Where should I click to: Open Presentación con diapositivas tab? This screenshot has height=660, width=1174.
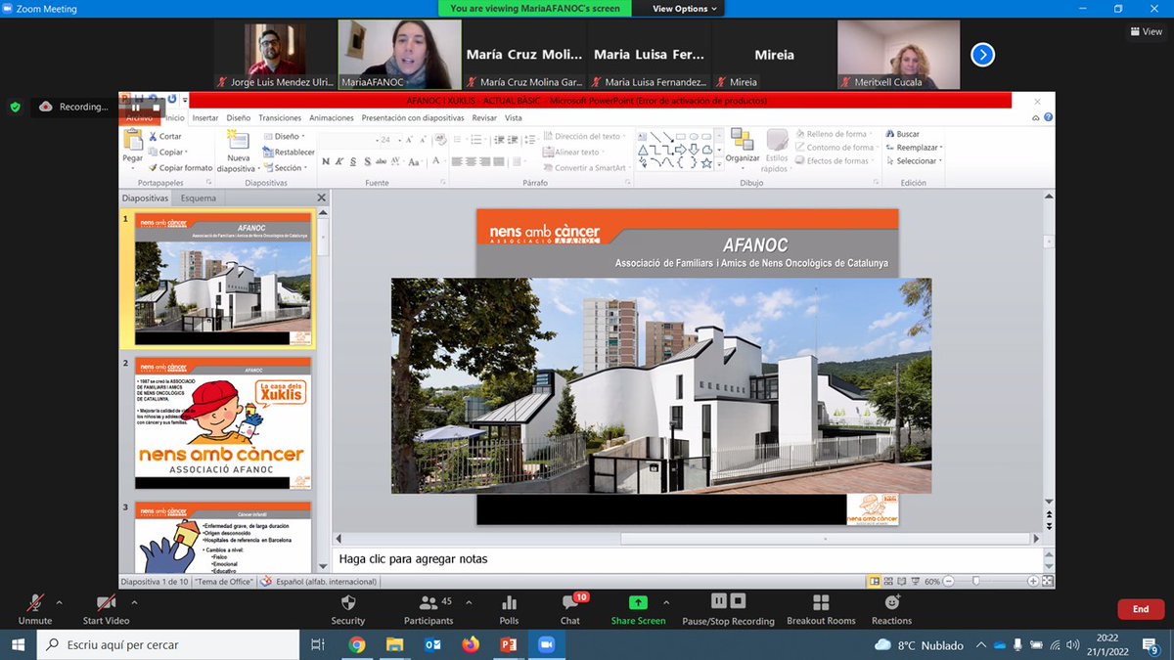pyautogui.click(x=413, y=117)
